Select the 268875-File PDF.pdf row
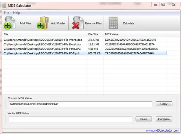Screen dimensions: 182x134 84,53
